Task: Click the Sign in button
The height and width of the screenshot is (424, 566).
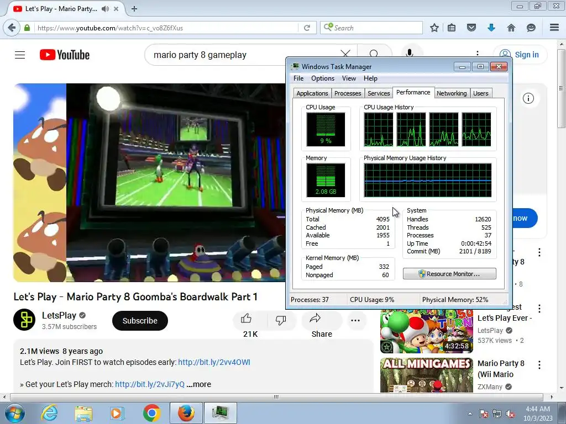Action: coord(520,55)
